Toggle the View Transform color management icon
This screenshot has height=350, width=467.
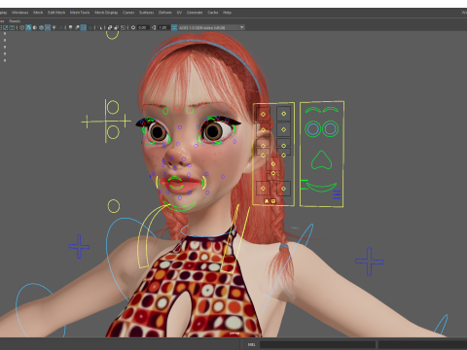(x=174, y=27)
